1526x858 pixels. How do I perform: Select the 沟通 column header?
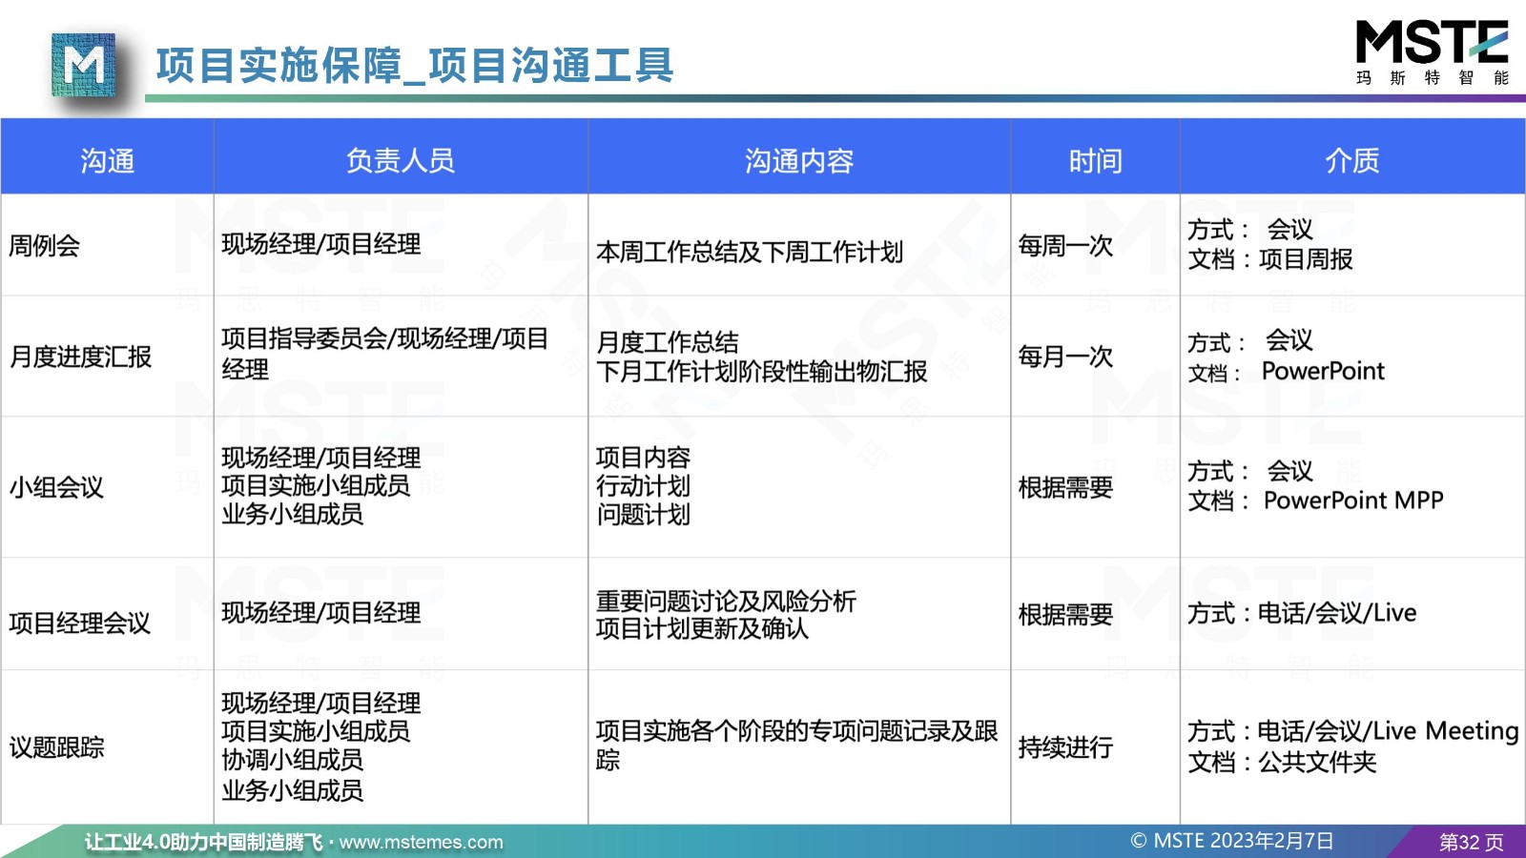click(107, 160)
